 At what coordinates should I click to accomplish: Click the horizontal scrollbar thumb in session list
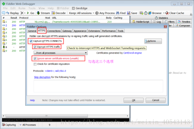point(47,116)
